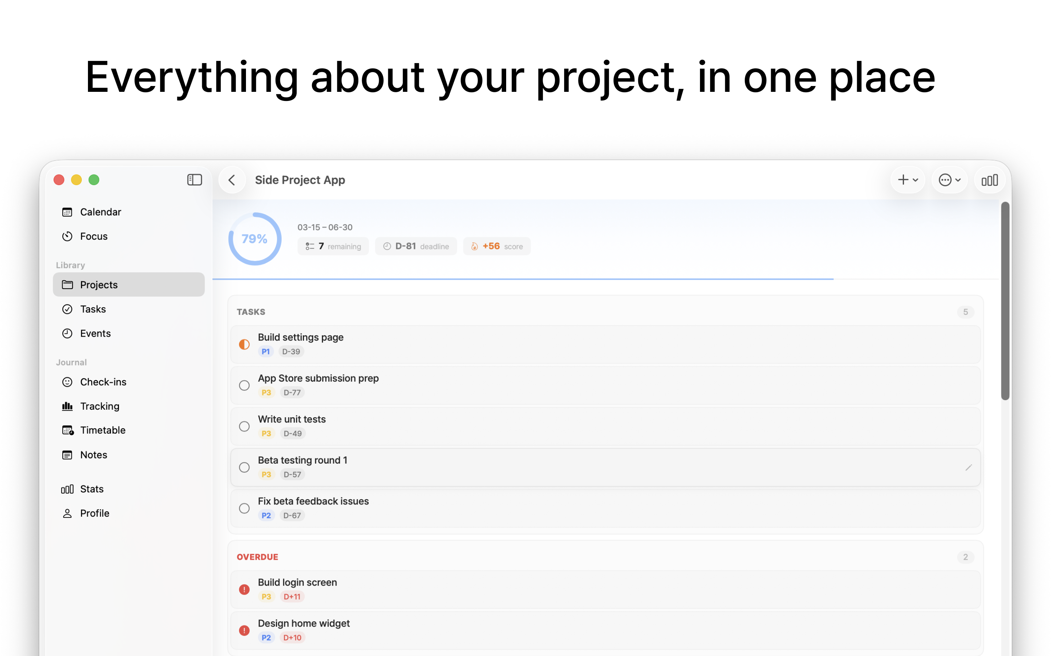The width and height of the screenshot is (1051, 656).
Task: Open Events in the sidebar
Action: click(x=128, y=333)
